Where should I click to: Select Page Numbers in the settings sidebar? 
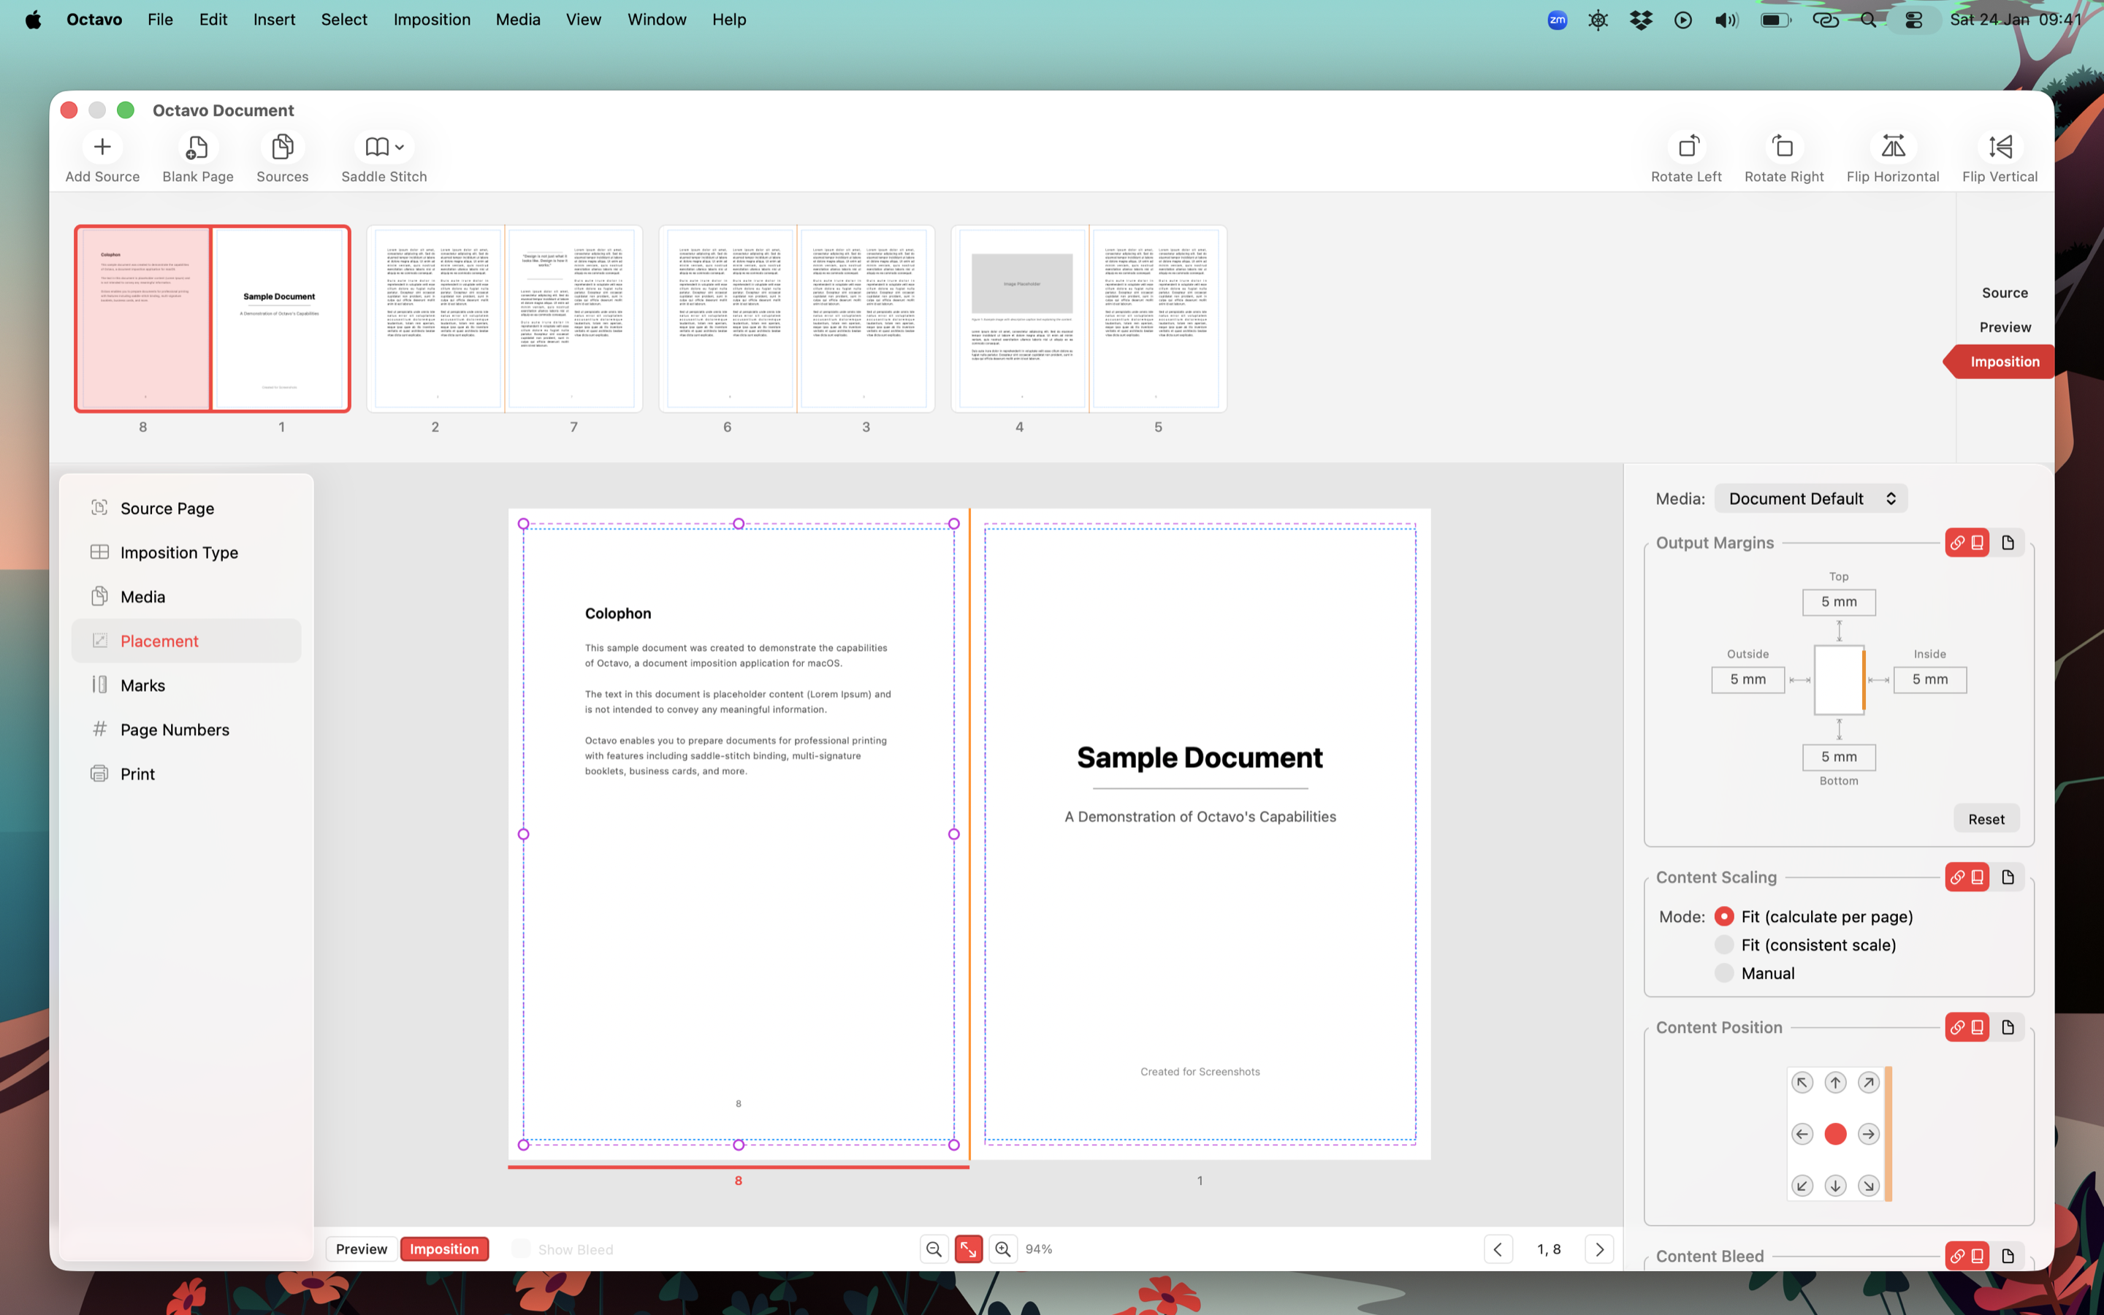coord(174,729)
